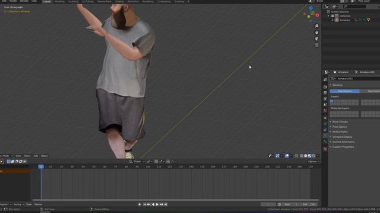Screen dimensions: 380x213
Task: Open the timeline Marker menu
Action: pos(38,205)
